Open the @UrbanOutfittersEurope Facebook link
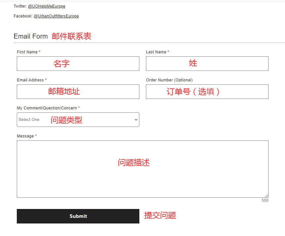Image resolution: width=285 pixels, height=236 pixels. pyautogui.click(x=56, y=16)
